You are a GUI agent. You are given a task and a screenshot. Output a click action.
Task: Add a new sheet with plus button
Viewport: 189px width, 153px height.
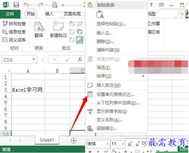point(74,141)
